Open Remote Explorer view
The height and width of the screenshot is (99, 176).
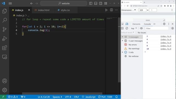pos(4,57)
